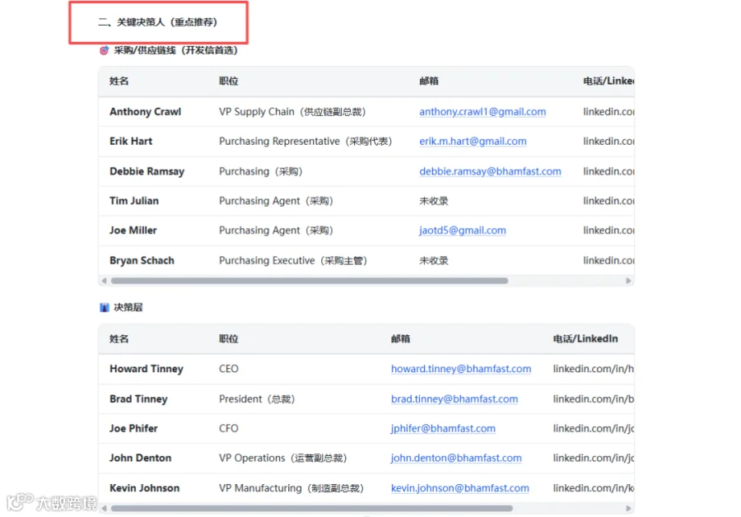Click the CFO position cell

tap(229, 428)
